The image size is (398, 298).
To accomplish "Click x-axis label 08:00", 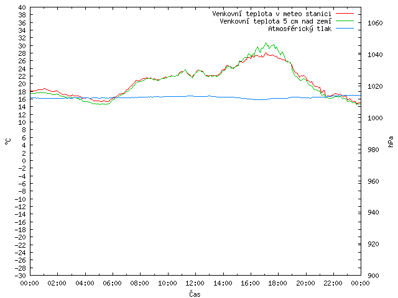I will (140, 283).
